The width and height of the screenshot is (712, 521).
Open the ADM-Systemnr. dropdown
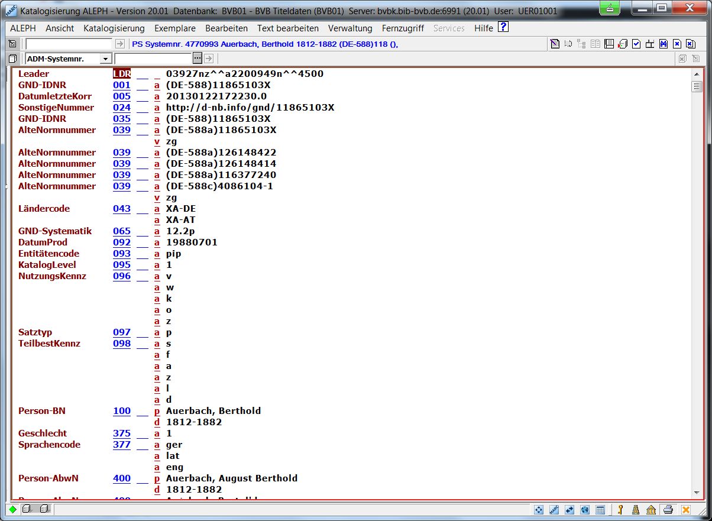pos(106,59)
